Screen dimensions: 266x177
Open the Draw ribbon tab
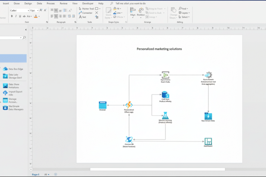pos(16,3)
